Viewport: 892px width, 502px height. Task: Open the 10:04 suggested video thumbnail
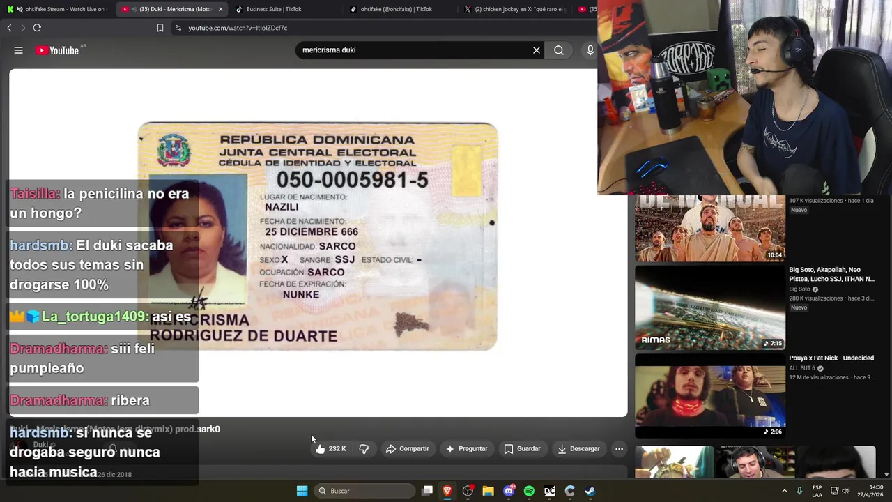tap(710, 229)
